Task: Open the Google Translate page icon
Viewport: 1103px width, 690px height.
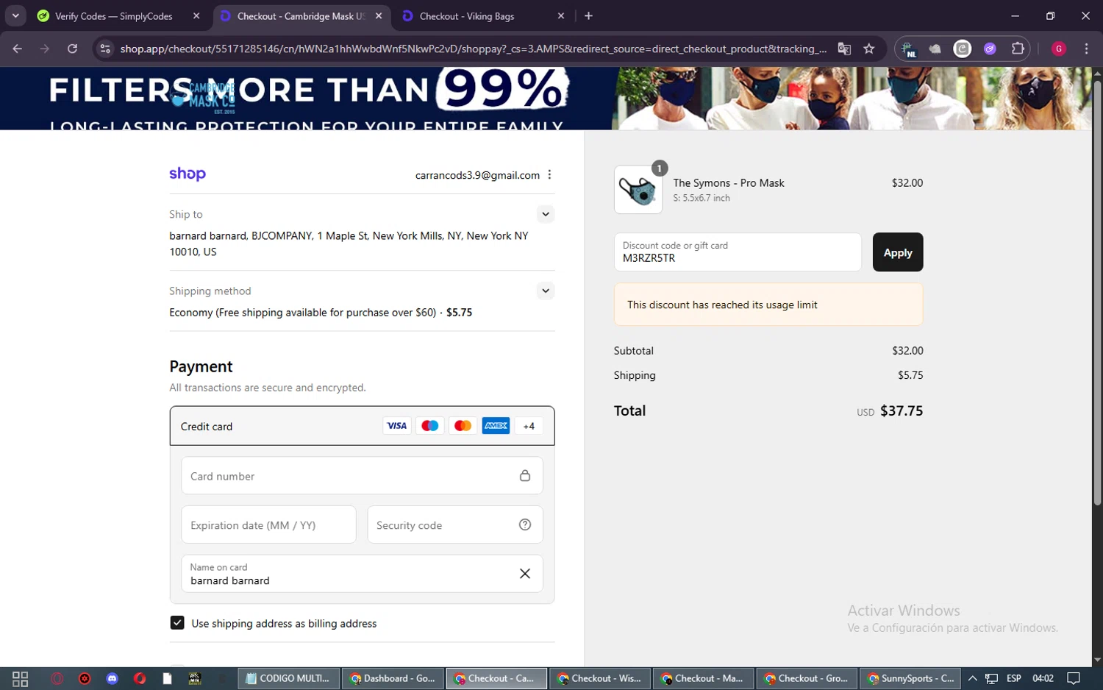Action: (x=844, y=49)
